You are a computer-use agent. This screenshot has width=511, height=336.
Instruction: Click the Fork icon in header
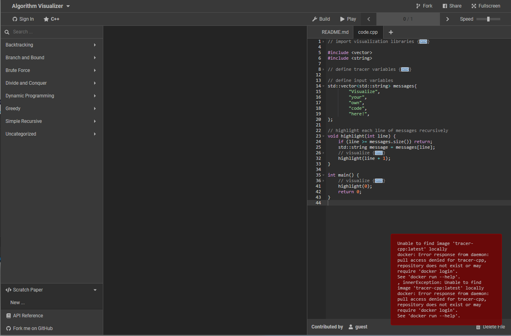(418, 6)
